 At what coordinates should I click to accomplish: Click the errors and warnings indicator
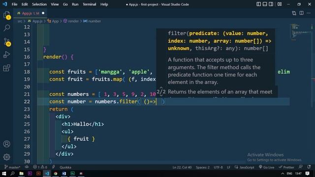pyautogui.click(x=40, y=167)
